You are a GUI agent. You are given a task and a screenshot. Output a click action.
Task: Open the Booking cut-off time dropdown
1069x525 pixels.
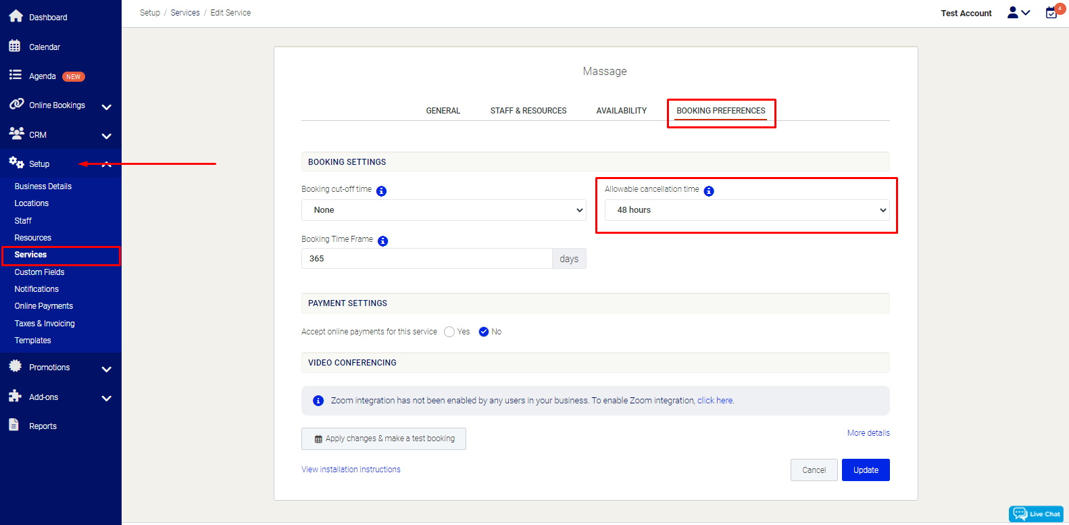[443, 210]
